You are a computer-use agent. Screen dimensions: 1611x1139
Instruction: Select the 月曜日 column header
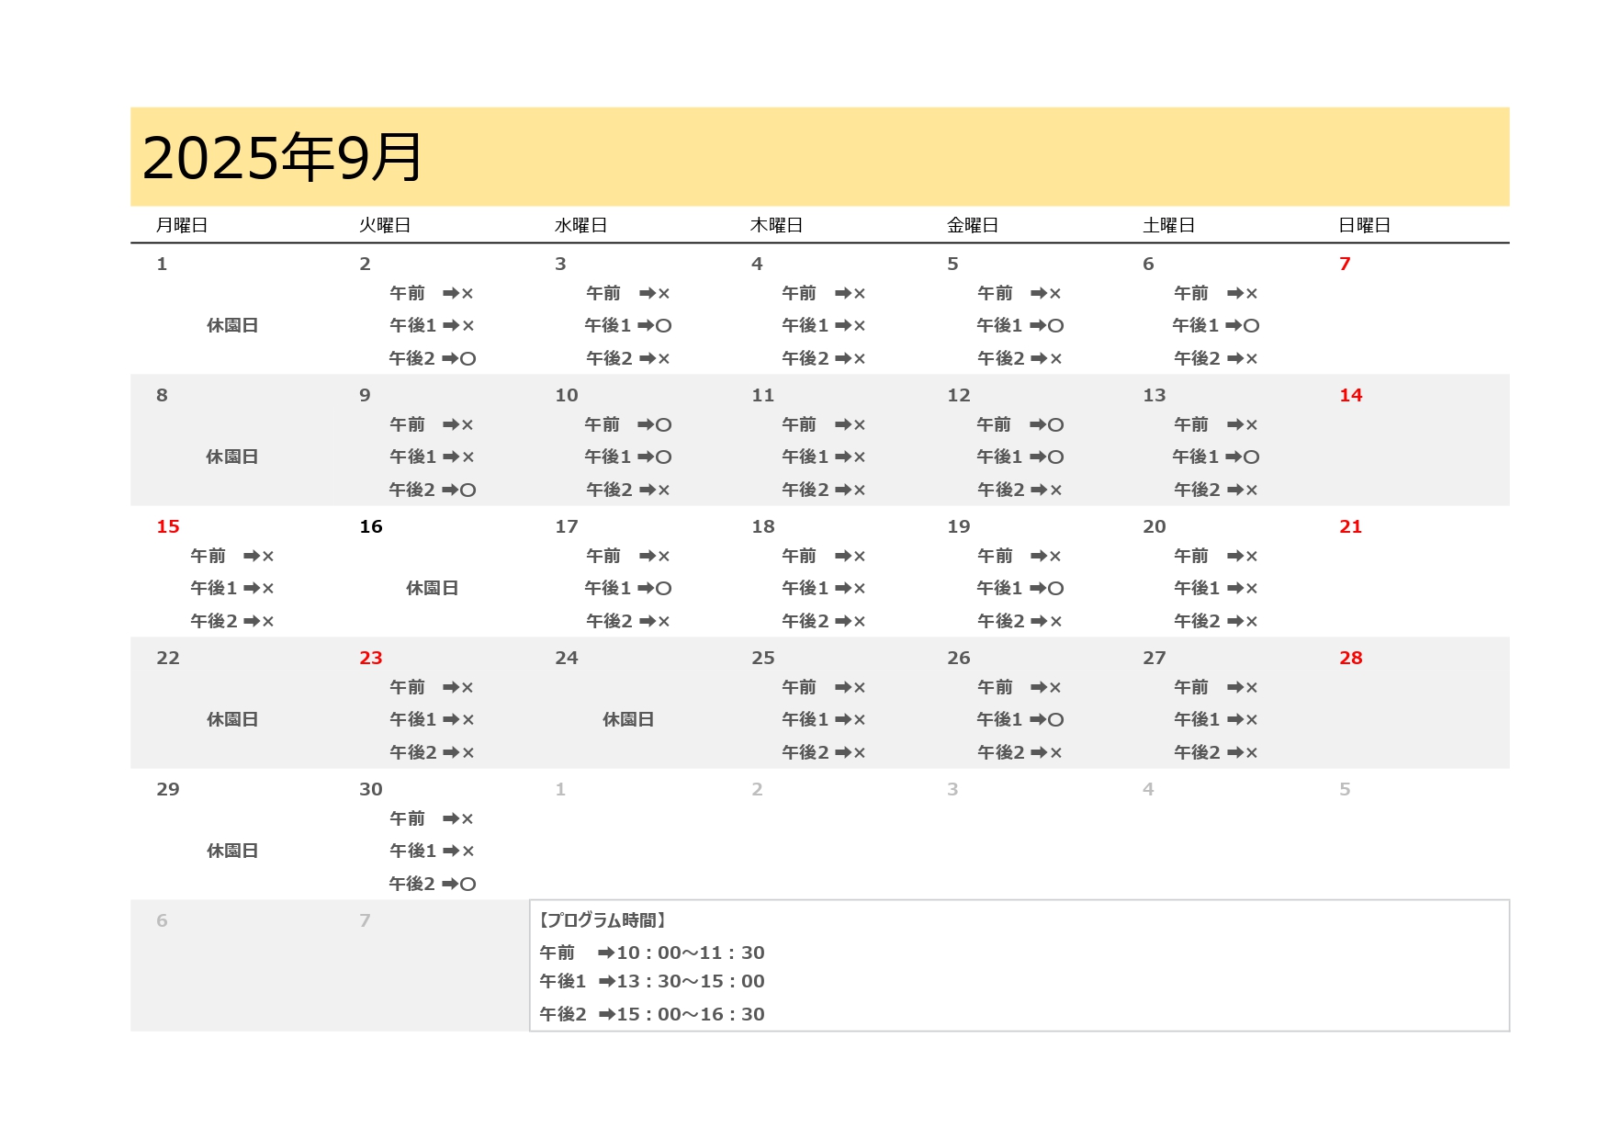(x=182, y=225)
